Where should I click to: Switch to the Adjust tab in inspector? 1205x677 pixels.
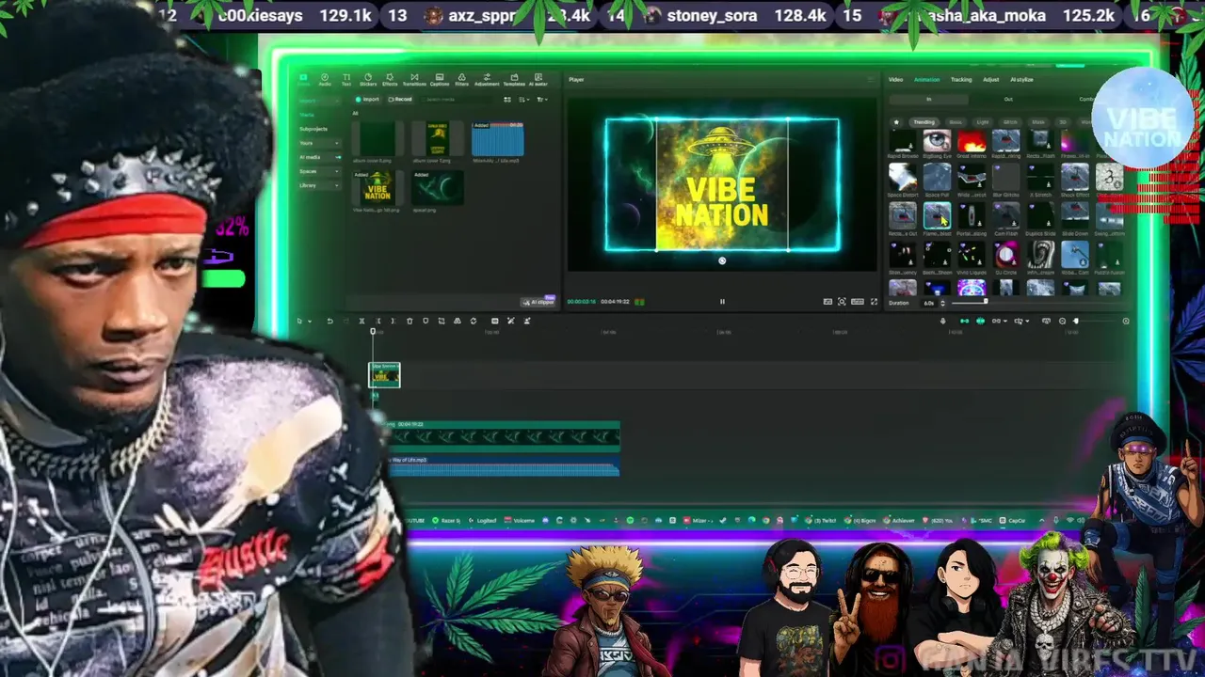coord(991,80)
